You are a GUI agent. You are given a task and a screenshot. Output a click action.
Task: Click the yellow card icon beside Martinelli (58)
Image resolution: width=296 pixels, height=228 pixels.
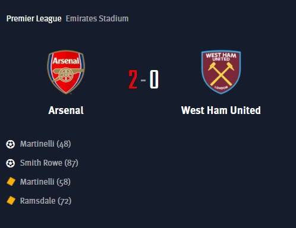11,182
